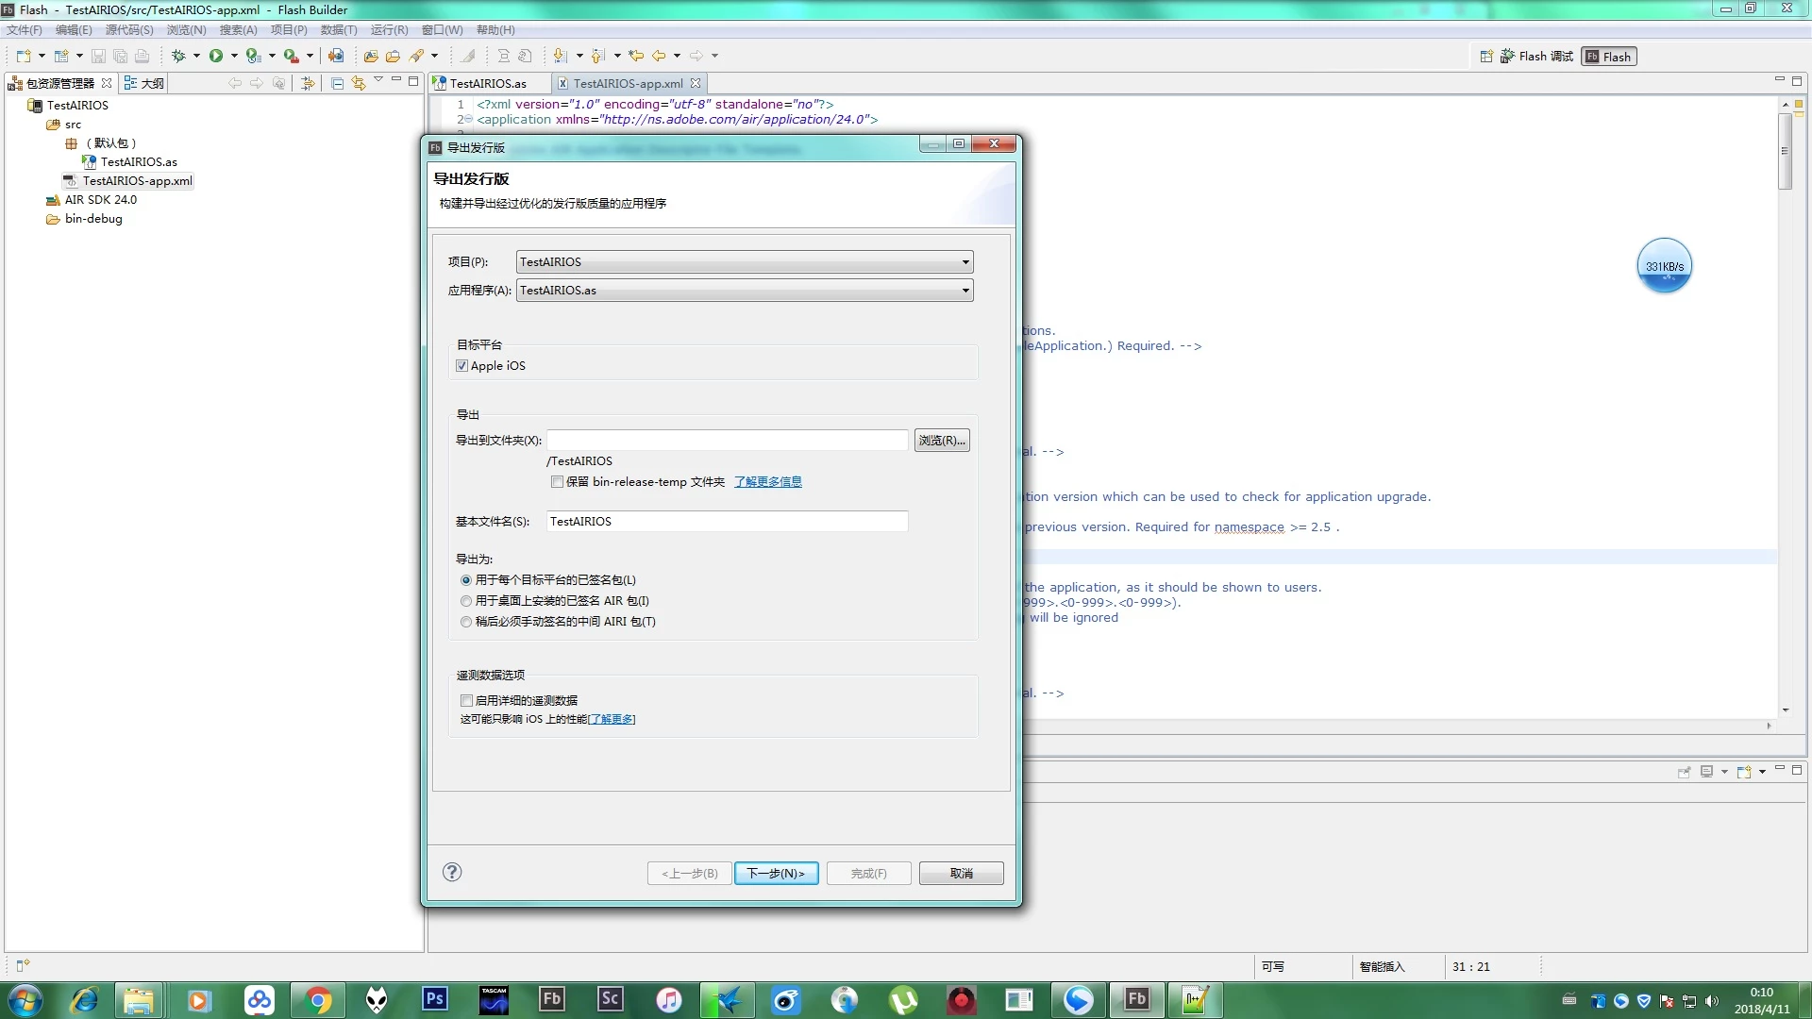Open the 项目(P) menu
This screenshot has height=1019, width=1812.
(288, 30)
